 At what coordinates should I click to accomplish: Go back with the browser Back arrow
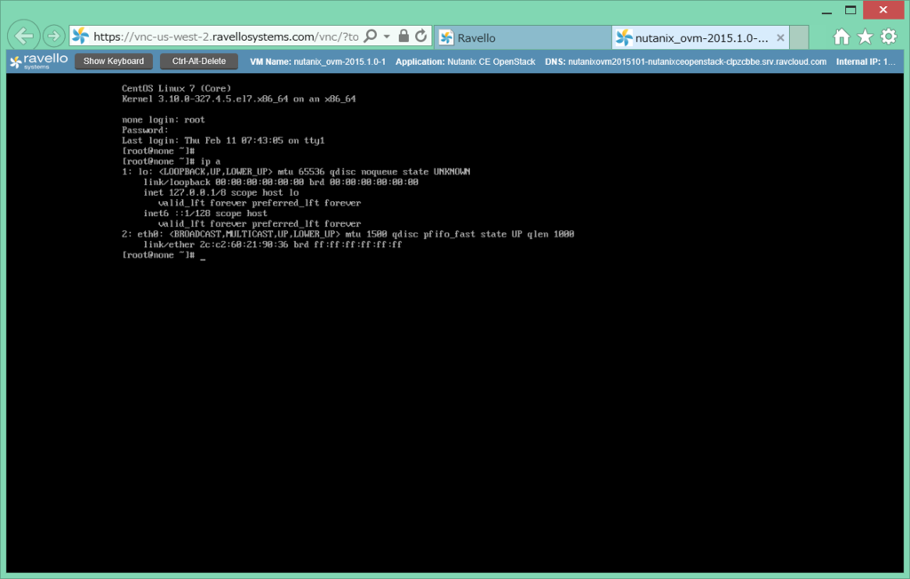tap(23, 36)
